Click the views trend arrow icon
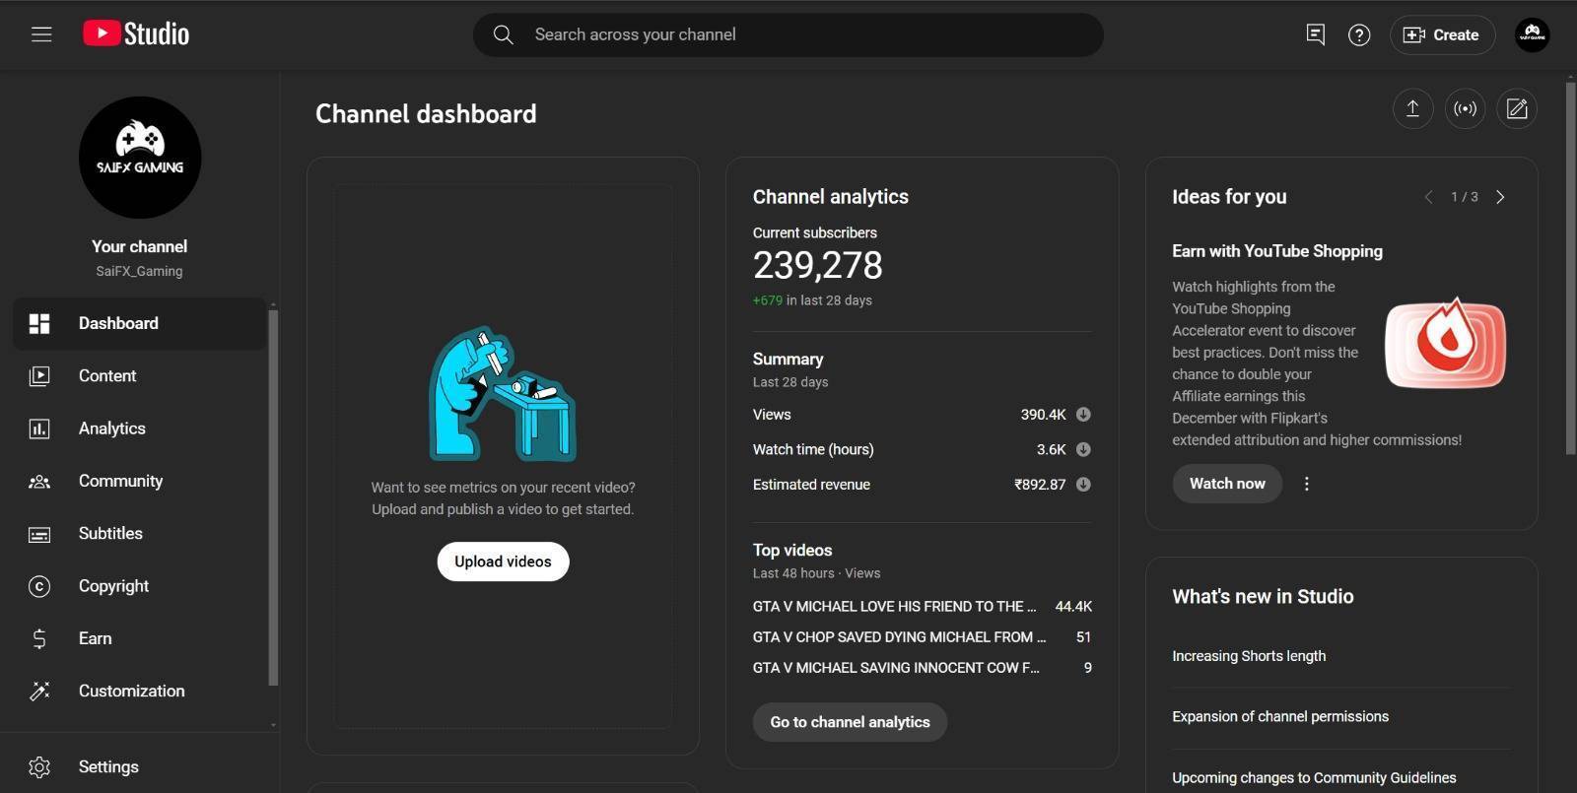Viewport: 1577px width, 793px height. pos(1083,415)
